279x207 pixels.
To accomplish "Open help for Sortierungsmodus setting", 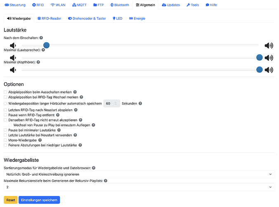I will 94,168.
